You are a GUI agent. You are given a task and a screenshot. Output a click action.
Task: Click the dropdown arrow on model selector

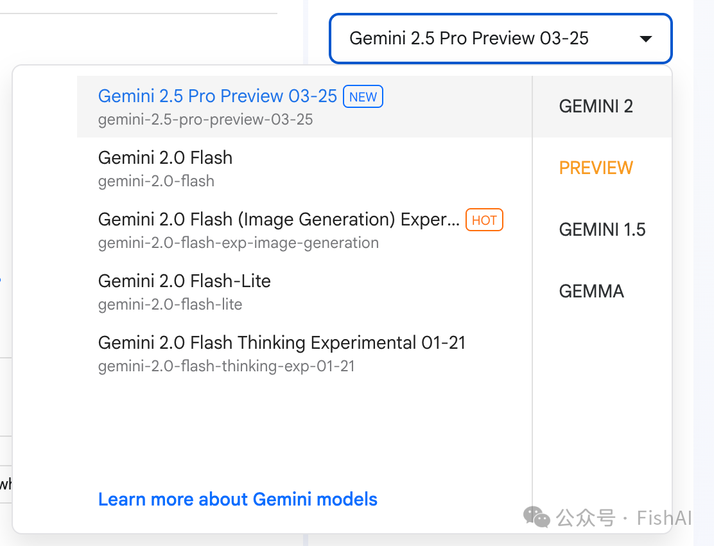tap(645, 39)
